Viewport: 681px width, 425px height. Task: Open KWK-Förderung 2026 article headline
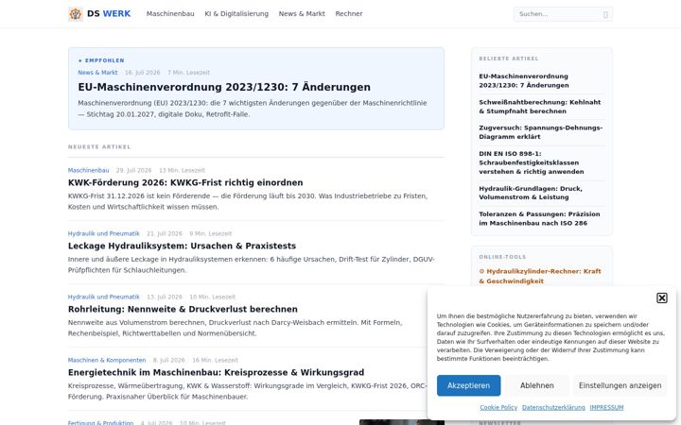tap(185, 182)
